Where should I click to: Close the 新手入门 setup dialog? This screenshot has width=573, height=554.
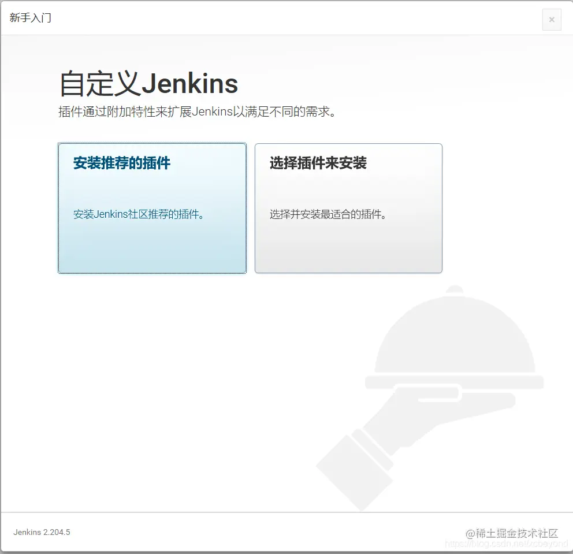click(552, 20)
